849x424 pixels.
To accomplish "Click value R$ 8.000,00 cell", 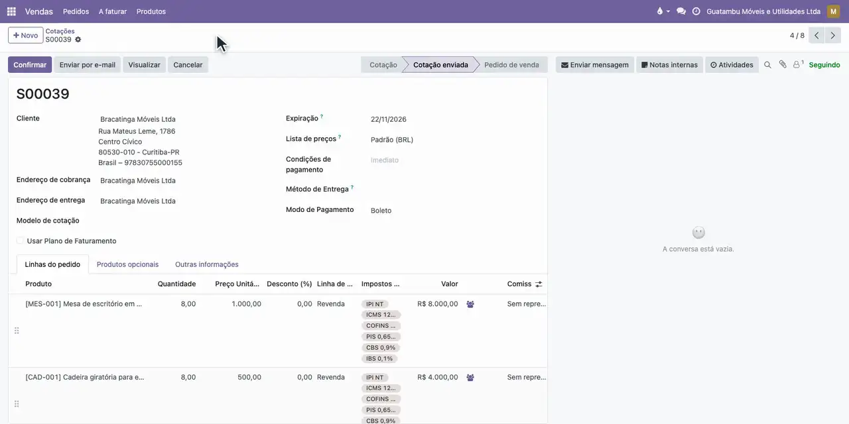I will click(x=437, y=304).
